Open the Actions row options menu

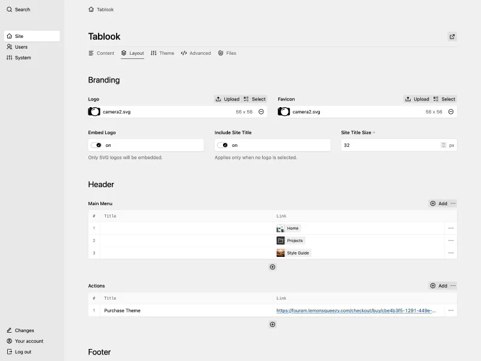[451, 310]
